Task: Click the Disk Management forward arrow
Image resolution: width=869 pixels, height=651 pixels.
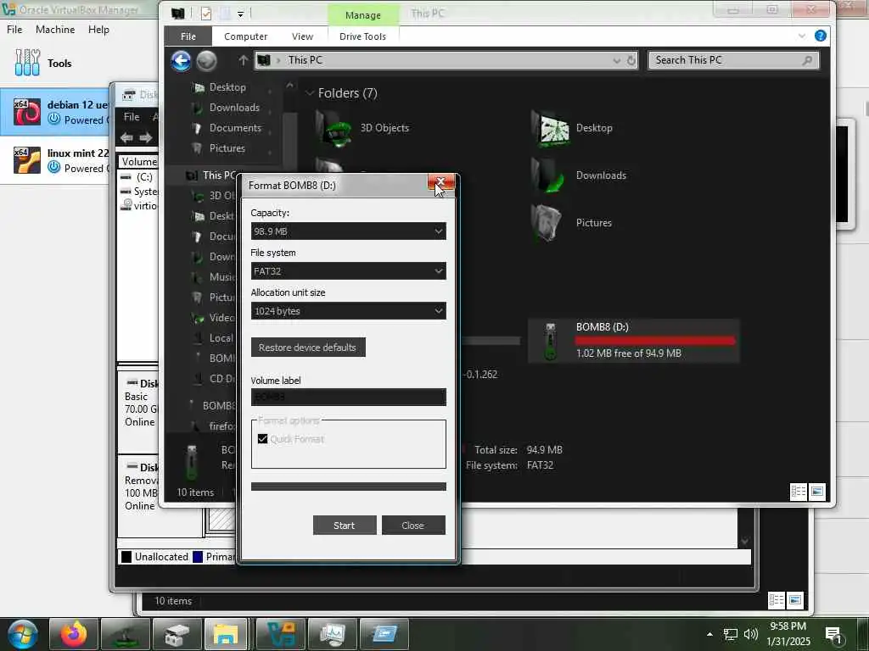Action: [146, 137]
